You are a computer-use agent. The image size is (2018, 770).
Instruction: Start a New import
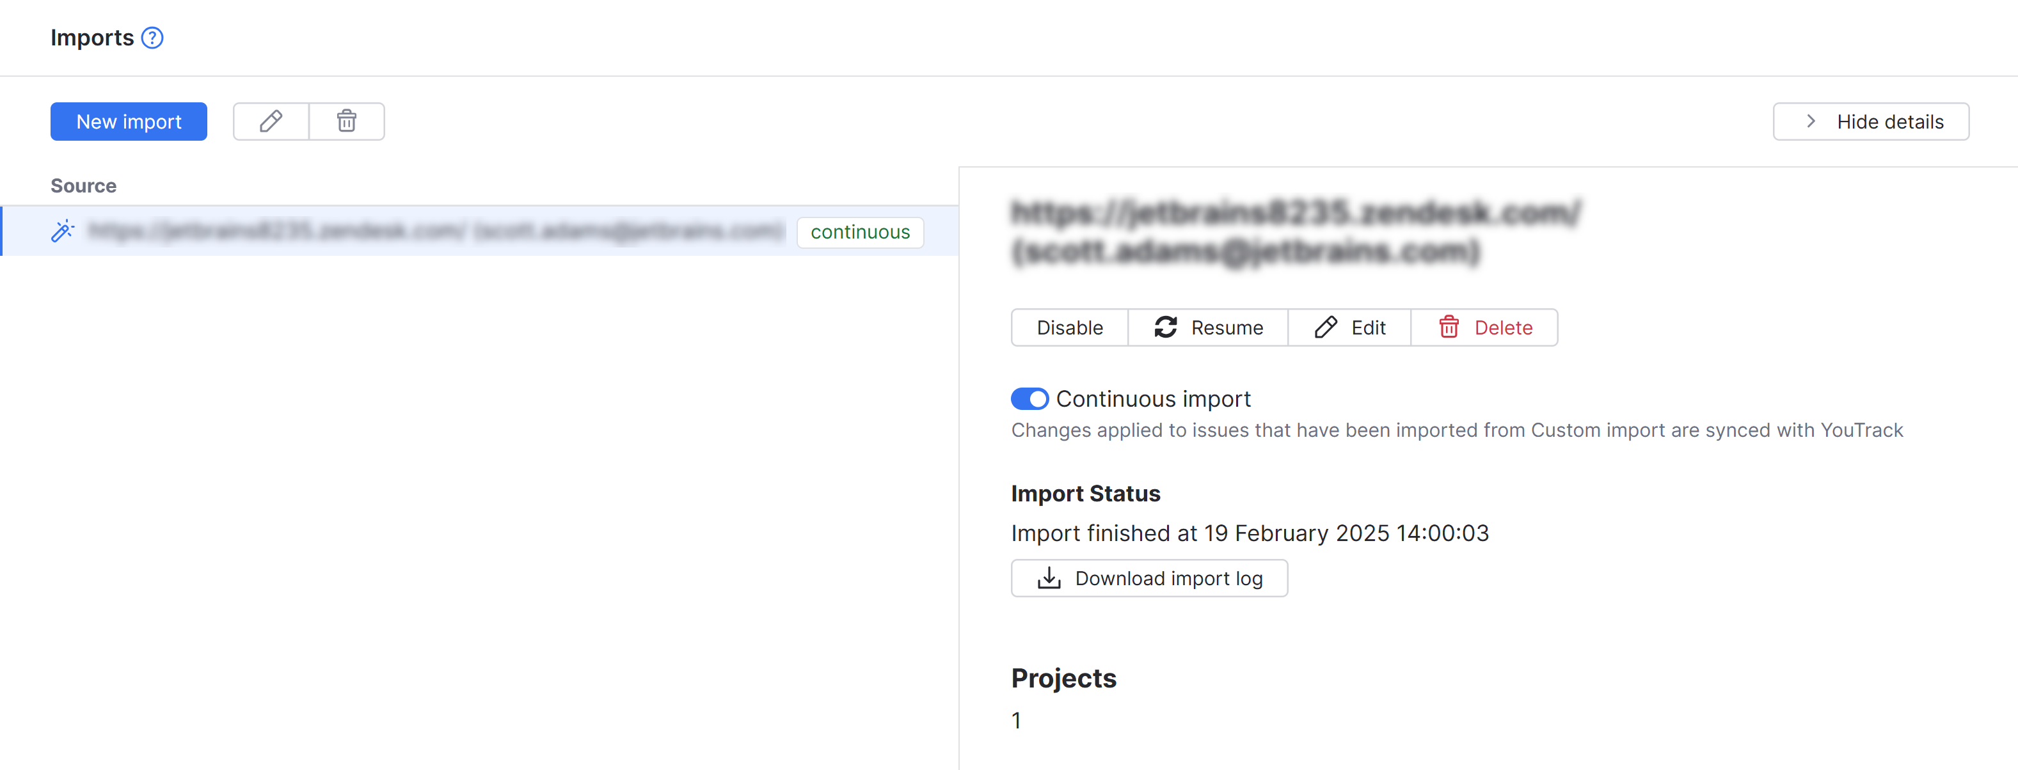(128, 122)
